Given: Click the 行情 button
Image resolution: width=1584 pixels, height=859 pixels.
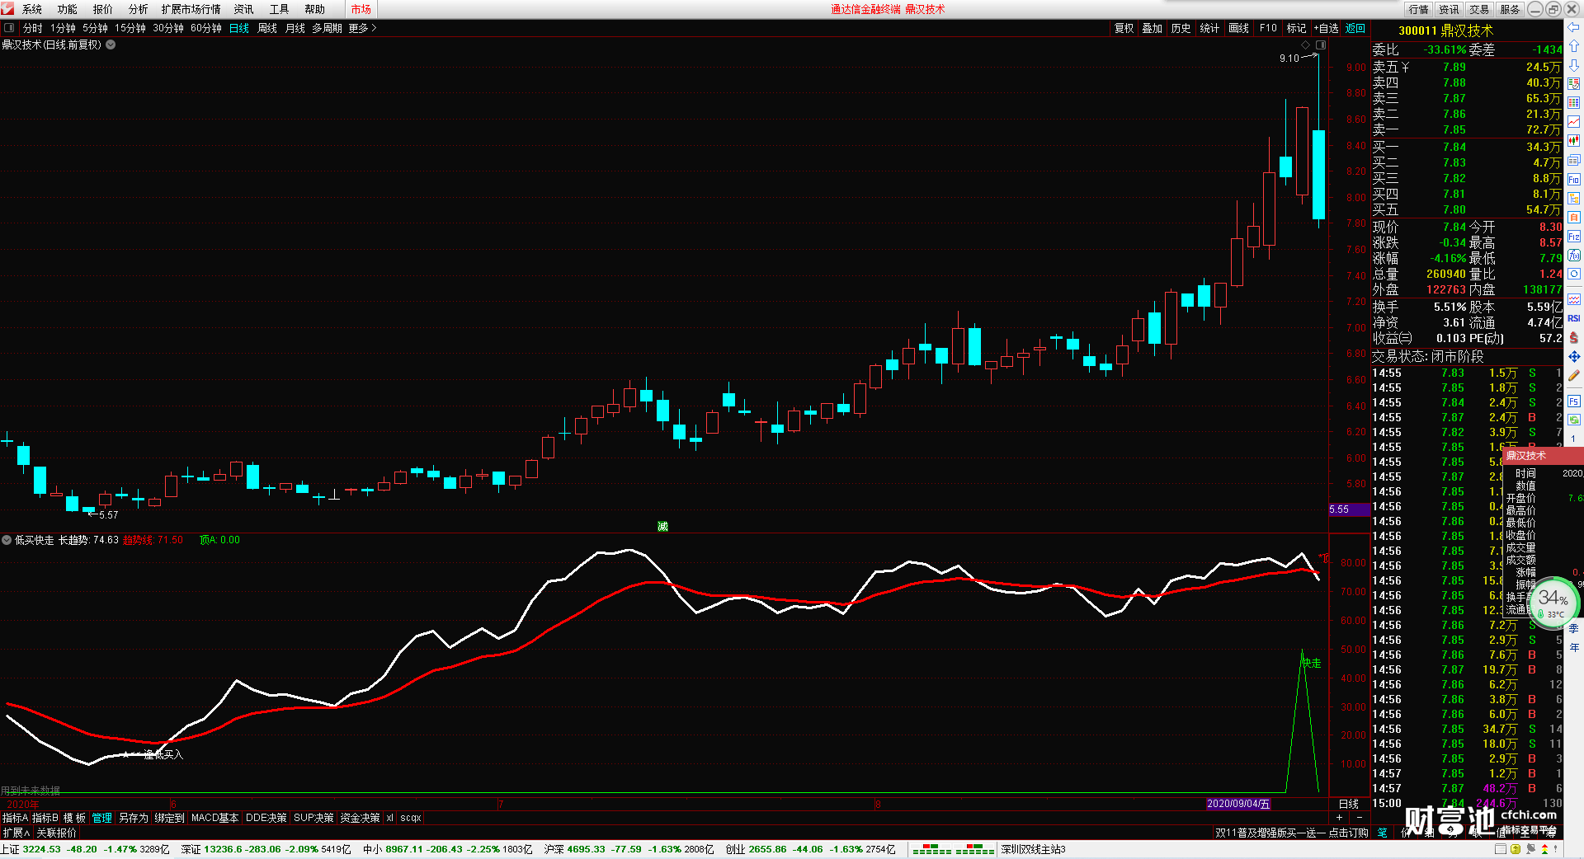Looking at the screenshot, I should [1419, 9].
